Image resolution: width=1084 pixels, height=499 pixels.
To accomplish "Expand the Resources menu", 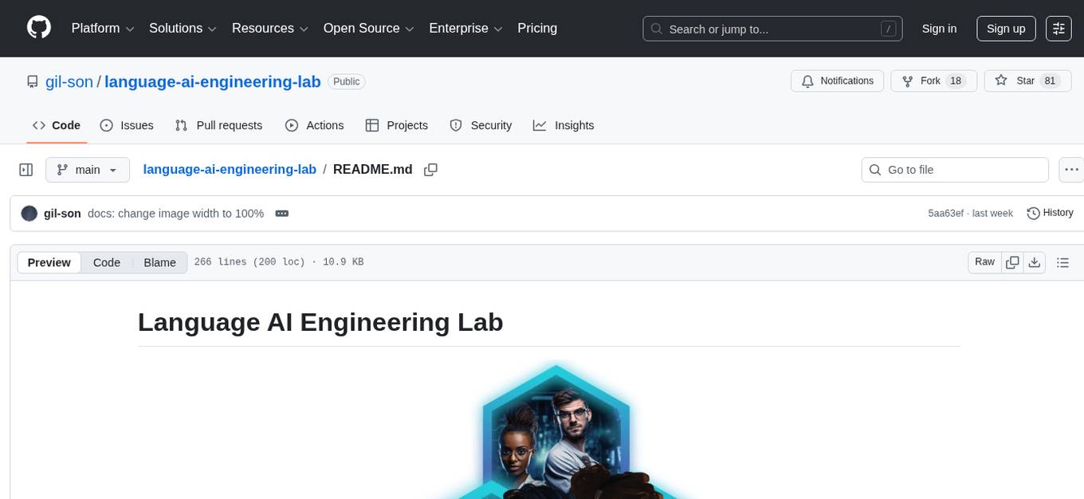I will click(x=269, y=28).
